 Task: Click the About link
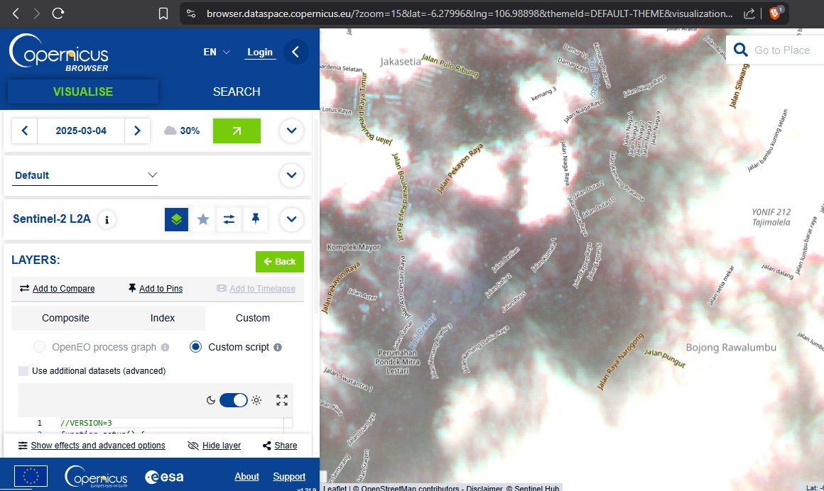(x=246, y=476)
